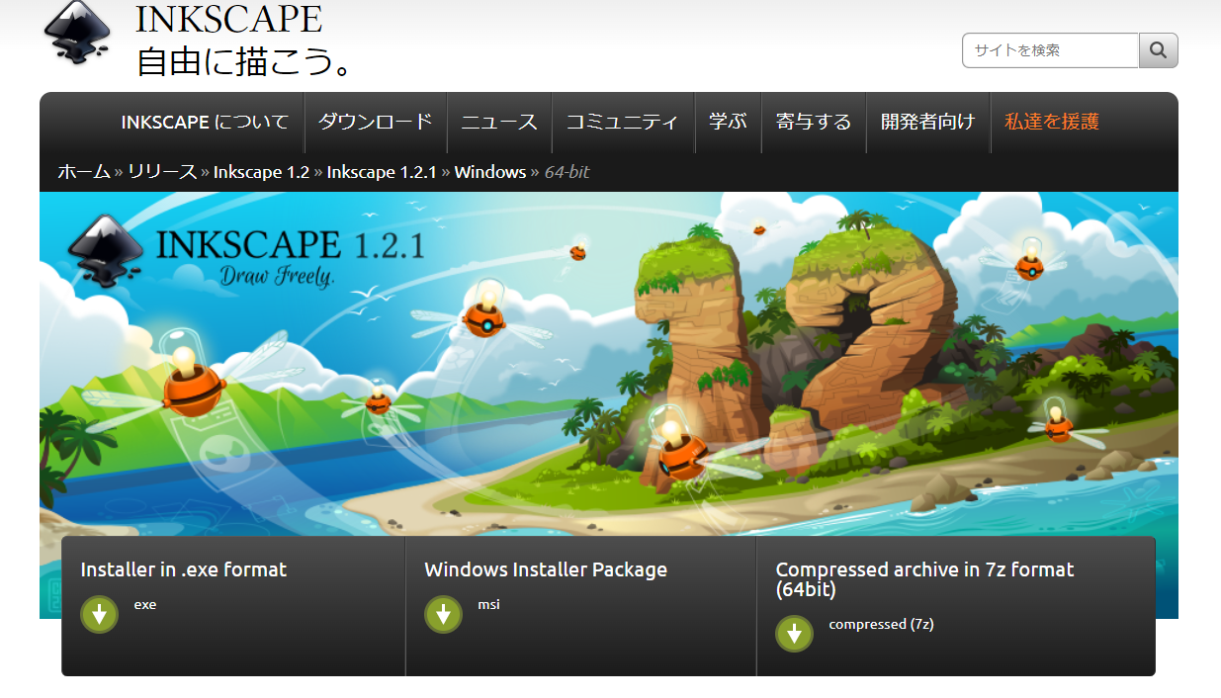The width and height of the screenshot is (1221, 698).
Task: Click the Inkscape 1.2 breadcrumb link
Action: tap(261, 172)
